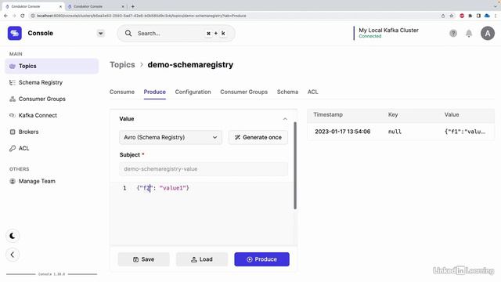The width and height of the screenshot is (501, 282).
Task: Click the Generate once button
Action: click(x=258, y=138)
